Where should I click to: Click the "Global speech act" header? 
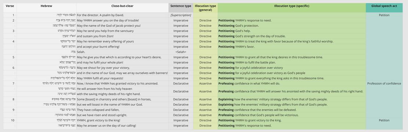(x=384, y=6)
